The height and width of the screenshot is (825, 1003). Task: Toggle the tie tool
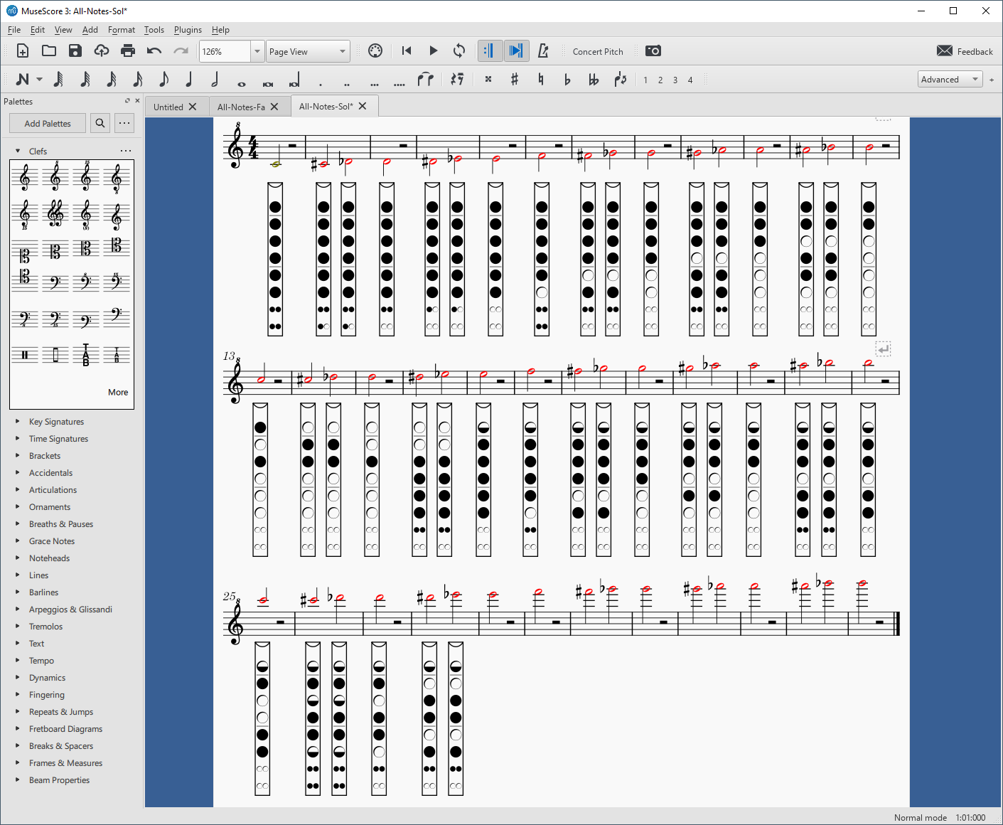tap(425, 80)
